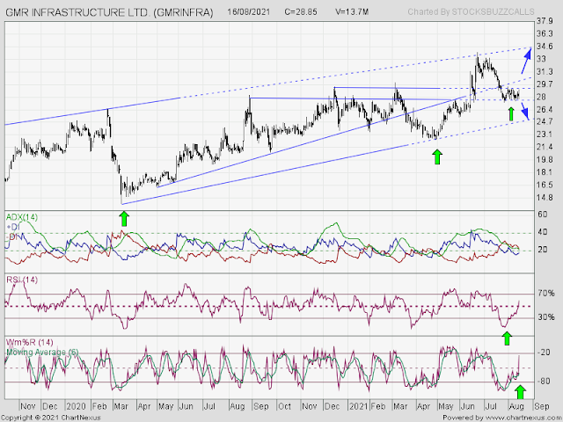This screenshot has height=422, width=563.
Task: Click the 24.7 price axis label
Action: pyautogui.click(x=545, y=121)
